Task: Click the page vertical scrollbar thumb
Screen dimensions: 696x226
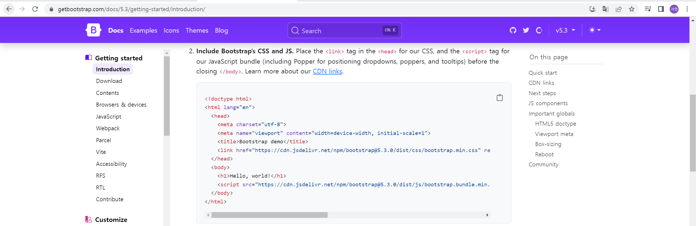Action: click(693, 133)
